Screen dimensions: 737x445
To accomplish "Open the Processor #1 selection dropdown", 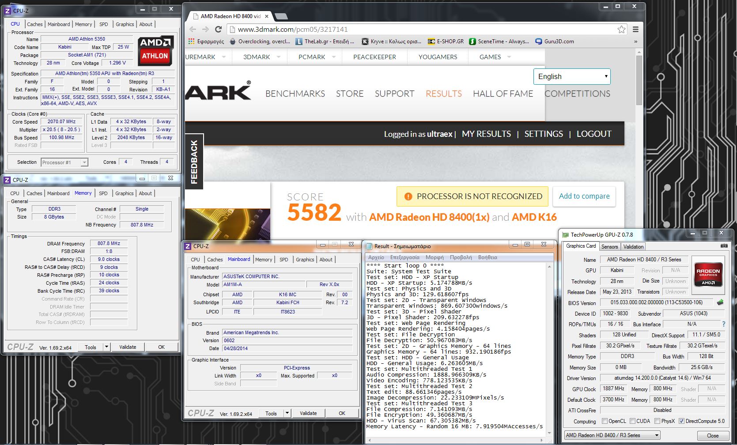I will (x=64, y=162).
